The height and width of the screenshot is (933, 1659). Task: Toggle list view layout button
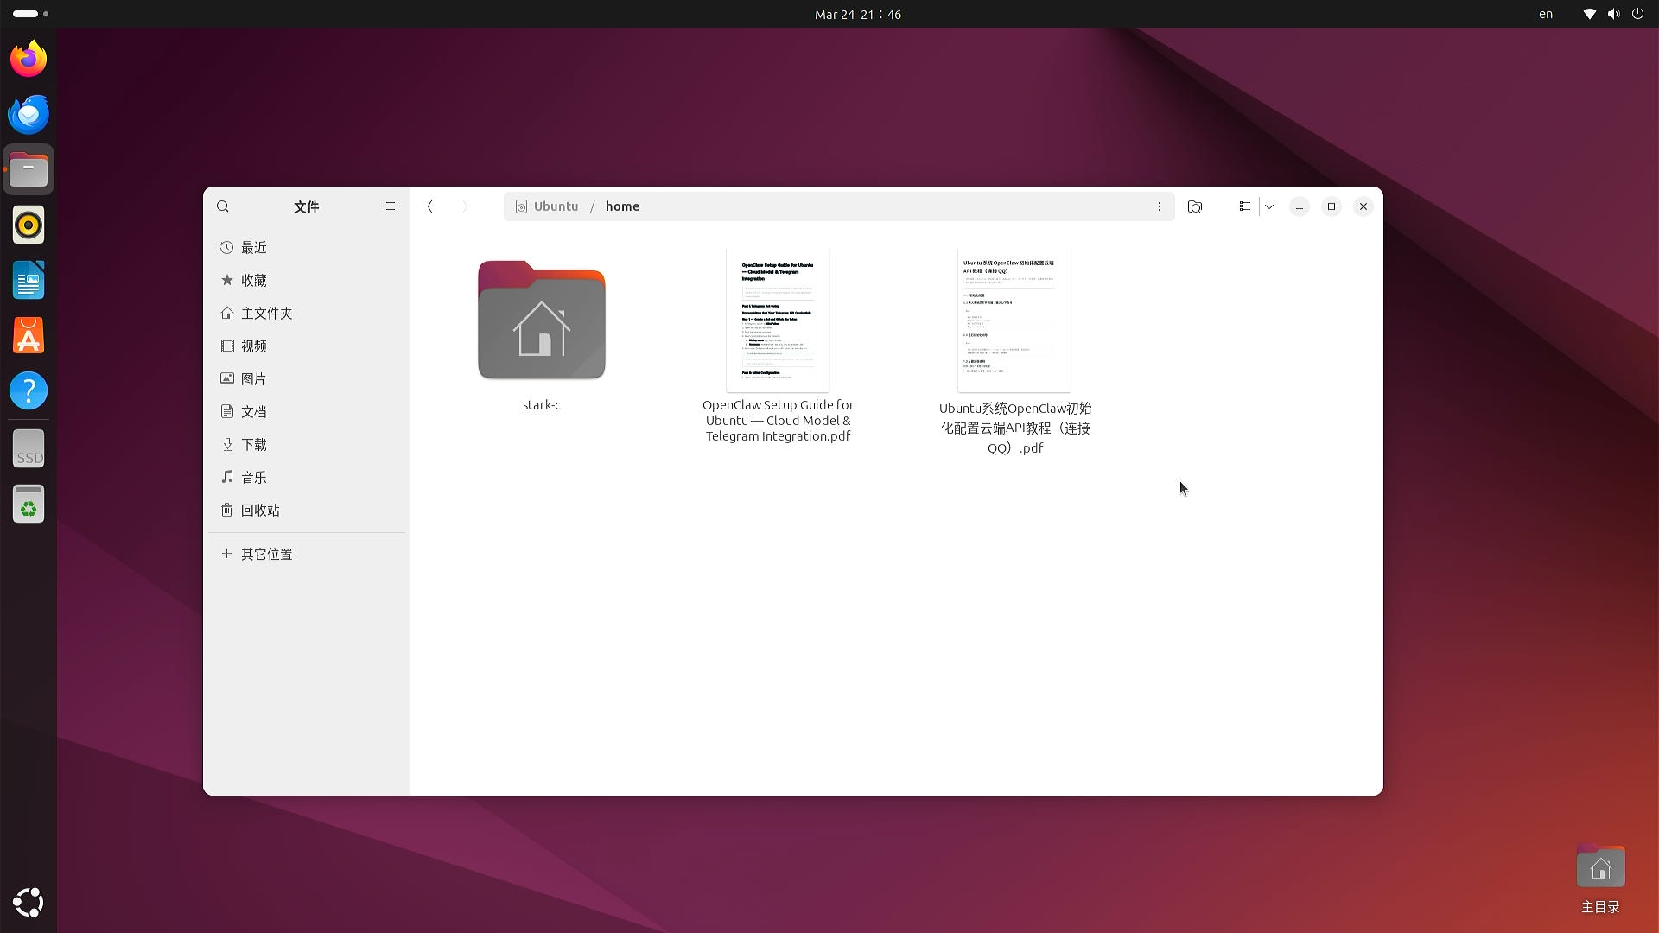click(x=1244, y=206)
